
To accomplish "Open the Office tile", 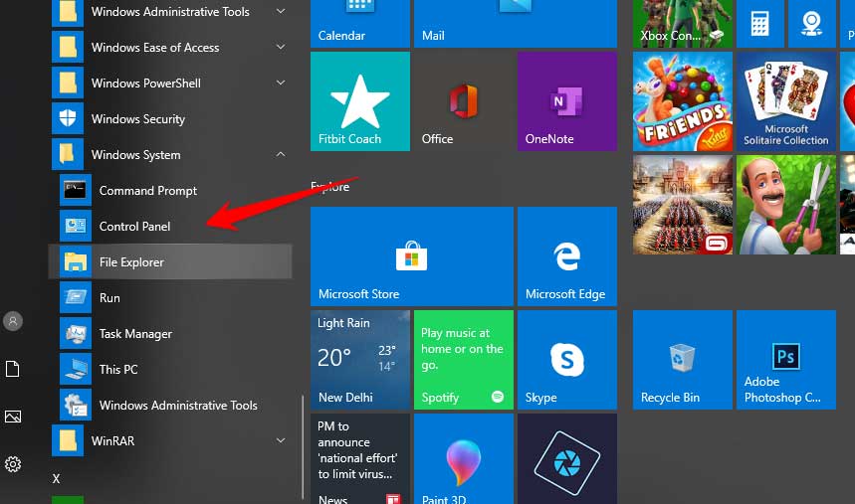I will 464,101.
